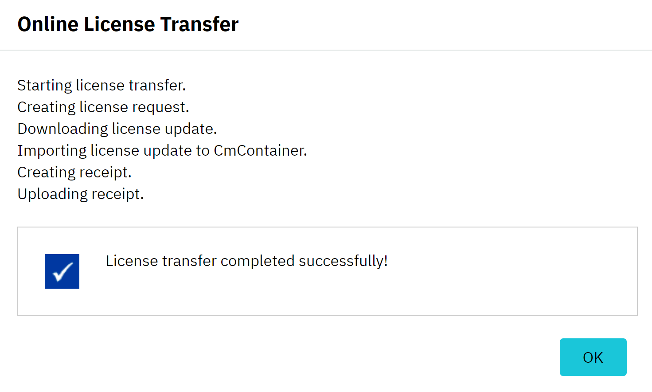Select the 'Creating receipt.' log line
The image size is (652, 392).
(74, 172)
